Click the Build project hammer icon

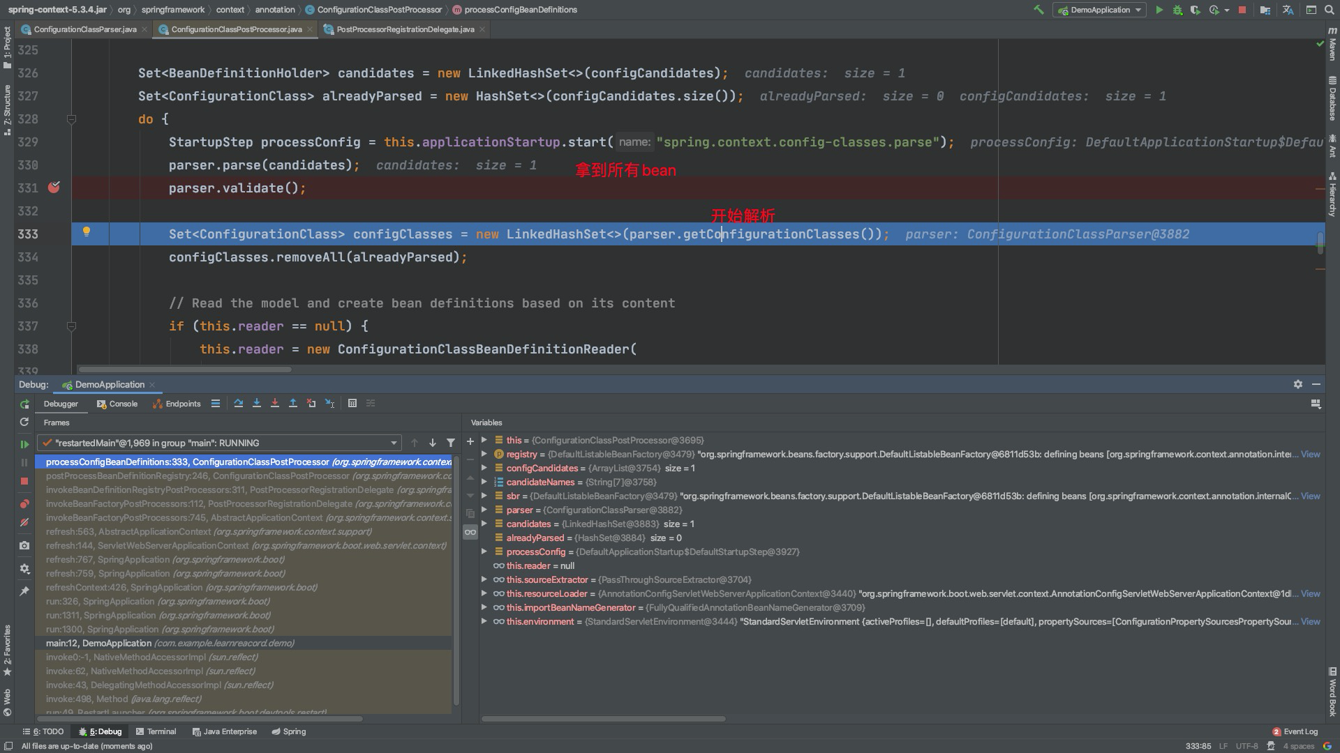point(1038,10)
